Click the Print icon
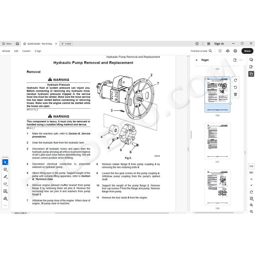The width and height of the screenshot is (255, 255). pyautogui.click(x=235, y=51)
